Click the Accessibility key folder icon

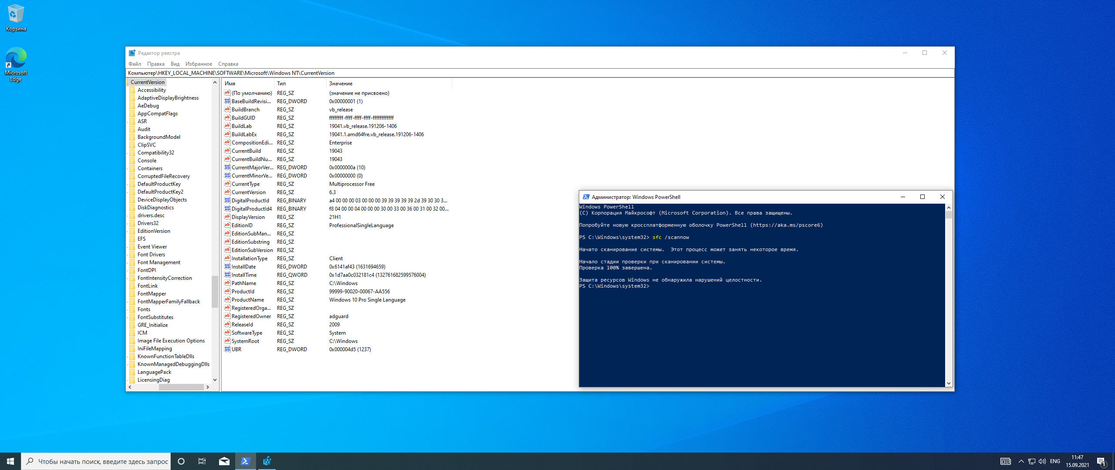132,90
